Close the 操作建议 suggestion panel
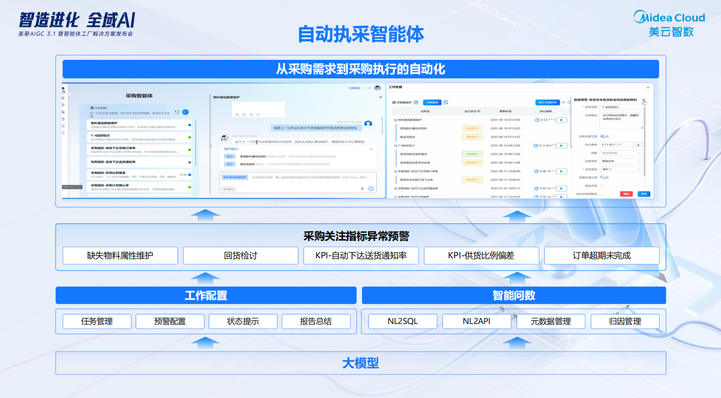Image resolution: width=721 pixels, height=398 pixels. 371,149
